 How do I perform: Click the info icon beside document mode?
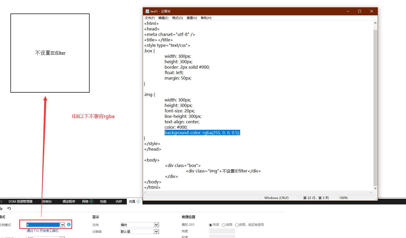(x=69, y=224)
